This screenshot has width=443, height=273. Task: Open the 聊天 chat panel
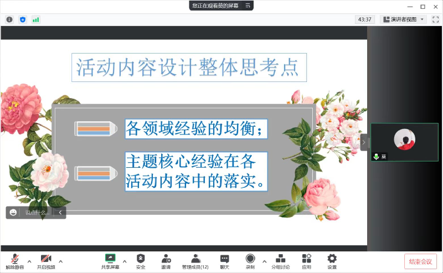coord(224,261)
